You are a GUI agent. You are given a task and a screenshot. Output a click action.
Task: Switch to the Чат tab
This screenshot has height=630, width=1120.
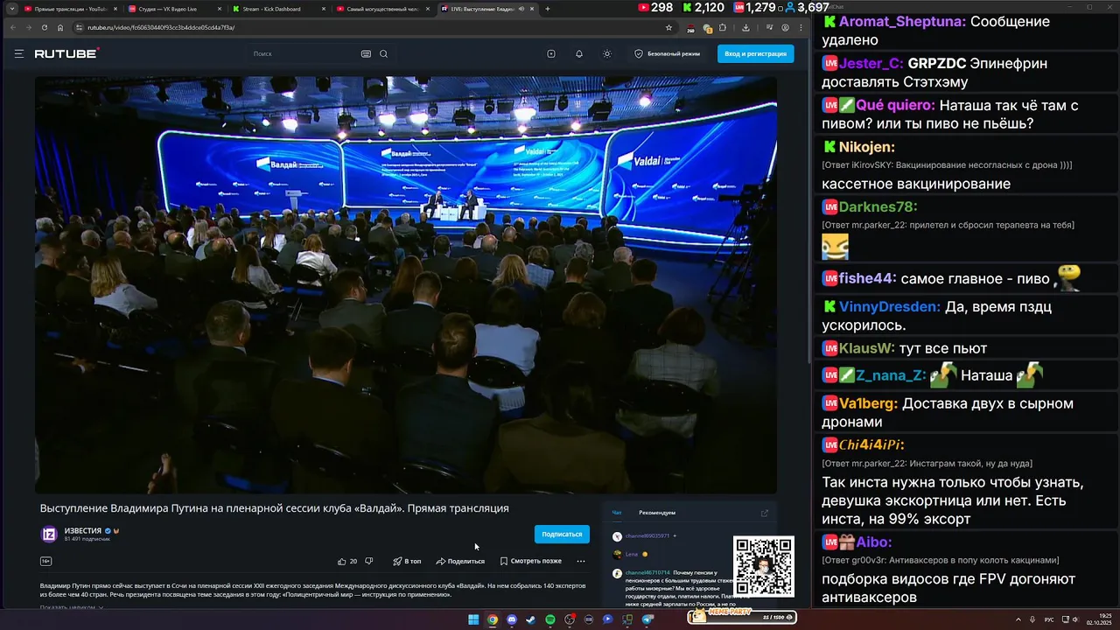tap(617, 513)
